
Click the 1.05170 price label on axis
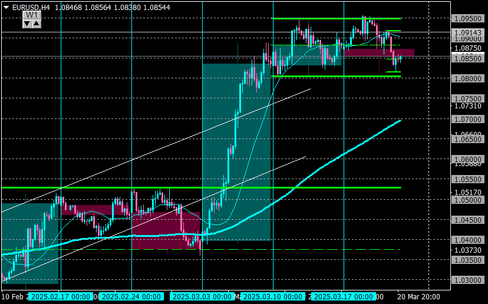click(x=468, y=192)
